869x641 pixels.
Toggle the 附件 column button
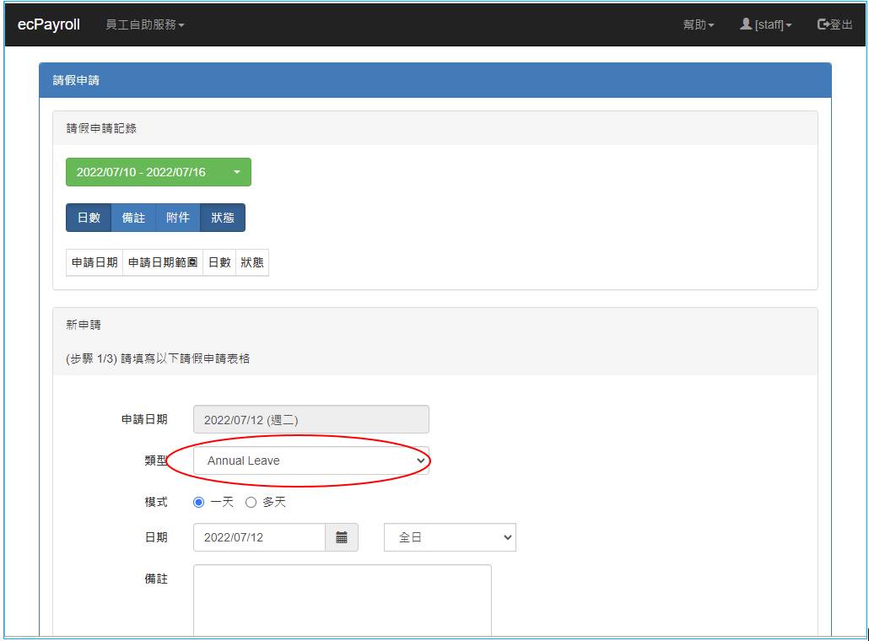(x=178, y=217)
